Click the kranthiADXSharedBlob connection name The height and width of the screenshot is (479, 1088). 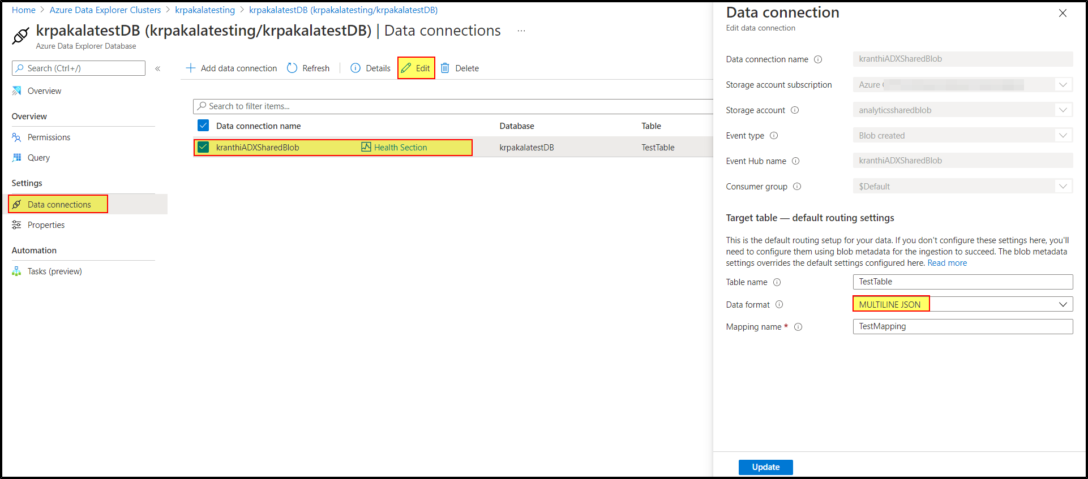click(x=258, y=148)
